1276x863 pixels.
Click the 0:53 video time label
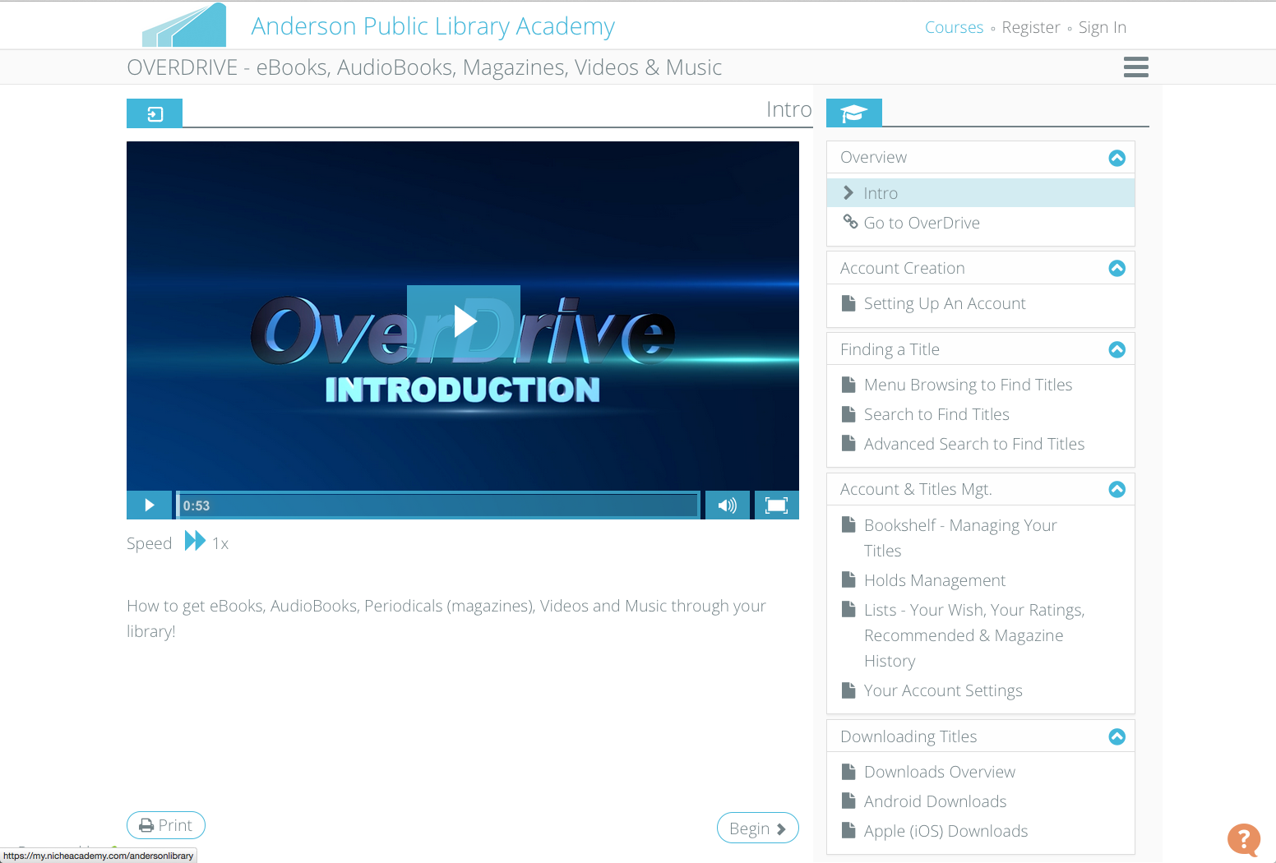196,505
